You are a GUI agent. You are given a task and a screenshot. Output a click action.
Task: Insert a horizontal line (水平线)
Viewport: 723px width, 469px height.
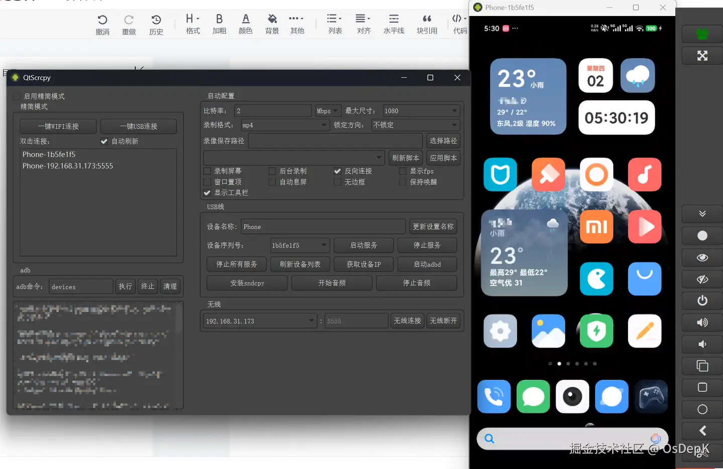tap(394, 24)
